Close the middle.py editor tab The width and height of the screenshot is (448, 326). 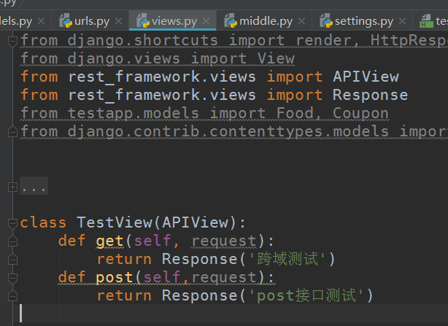[x=301, y=21]
